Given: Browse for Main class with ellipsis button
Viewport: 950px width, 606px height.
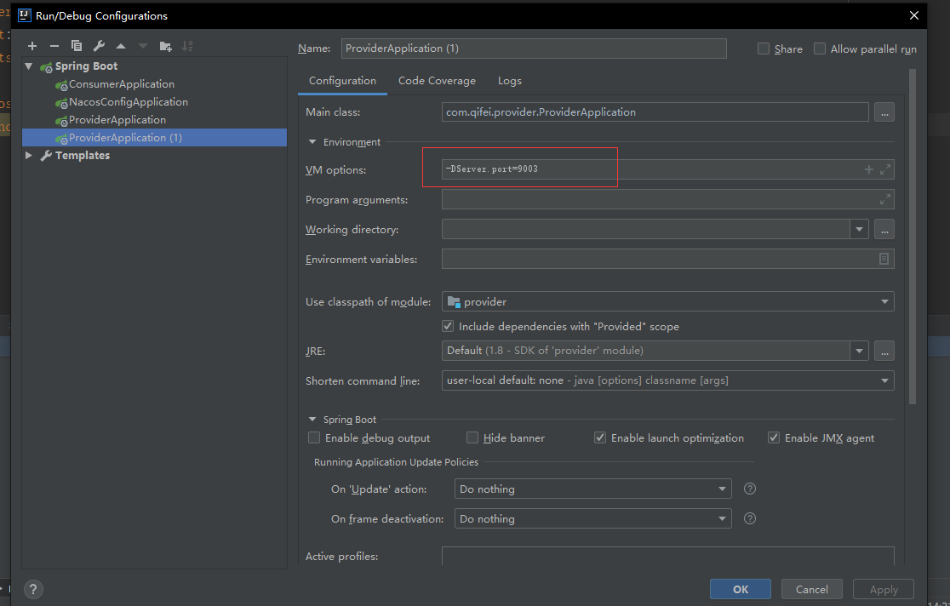Looking at the screenshot, I should tap(884, 112).
